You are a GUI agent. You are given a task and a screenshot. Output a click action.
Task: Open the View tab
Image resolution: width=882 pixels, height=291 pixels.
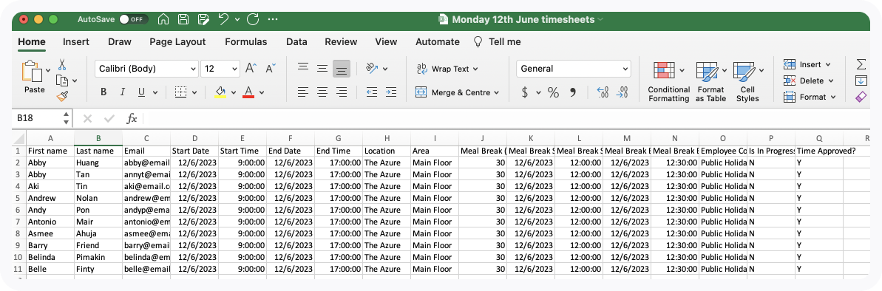pos(386,41)
